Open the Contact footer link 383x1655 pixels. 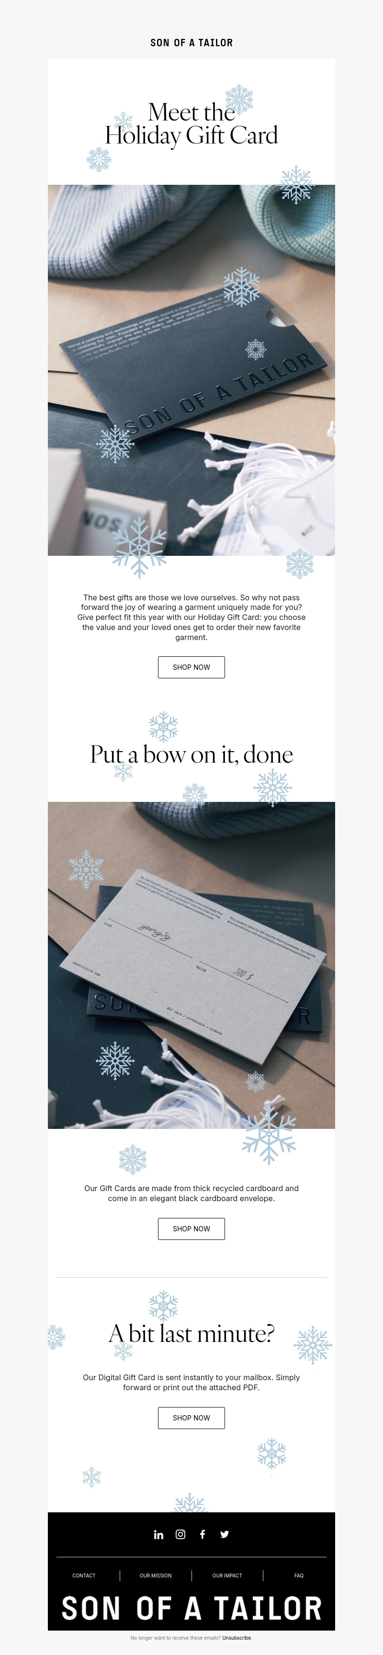tap(83, 1576)
